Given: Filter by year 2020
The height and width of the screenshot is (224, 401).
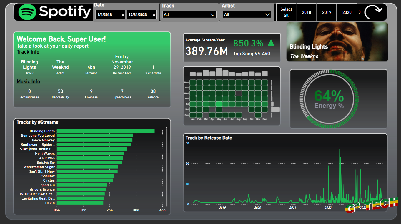Looking at the screenshot, I should pos(347,12).
